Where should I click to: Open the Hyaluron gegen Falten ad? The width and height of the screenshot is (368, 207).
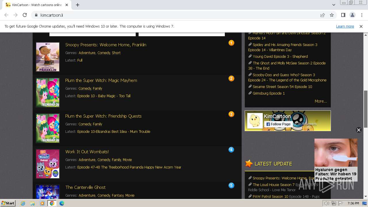(x=336, y=160)
